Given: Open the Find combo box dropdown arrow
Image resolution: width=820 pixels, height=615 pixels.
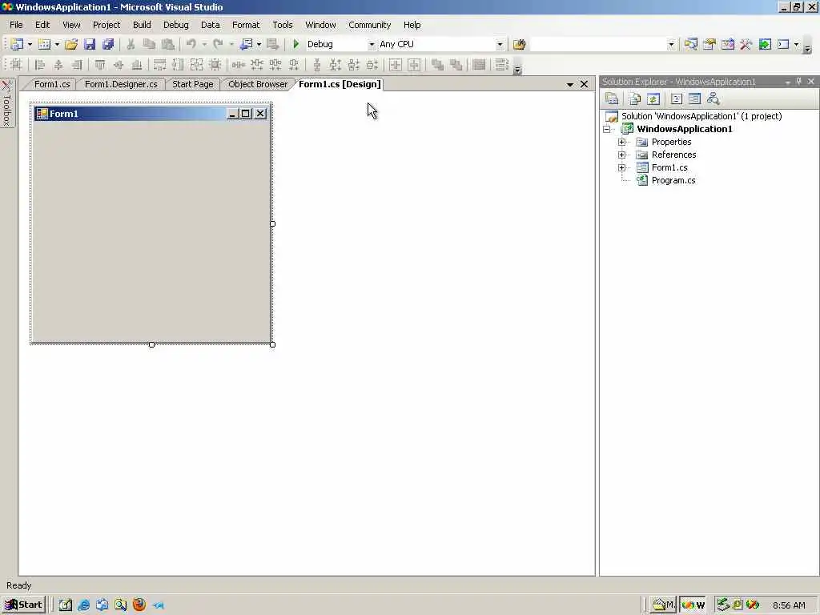Looking at the screenshot, I should click(x=671, y=45).
